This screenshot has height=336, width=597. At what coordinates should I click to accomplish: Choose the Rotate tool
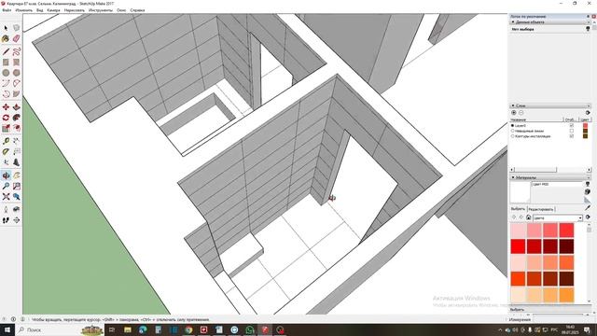[6, 118]
